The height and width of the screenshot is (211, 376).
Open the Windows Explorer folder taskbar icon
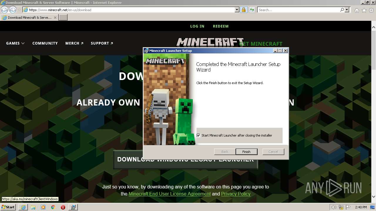pos(33,207)
